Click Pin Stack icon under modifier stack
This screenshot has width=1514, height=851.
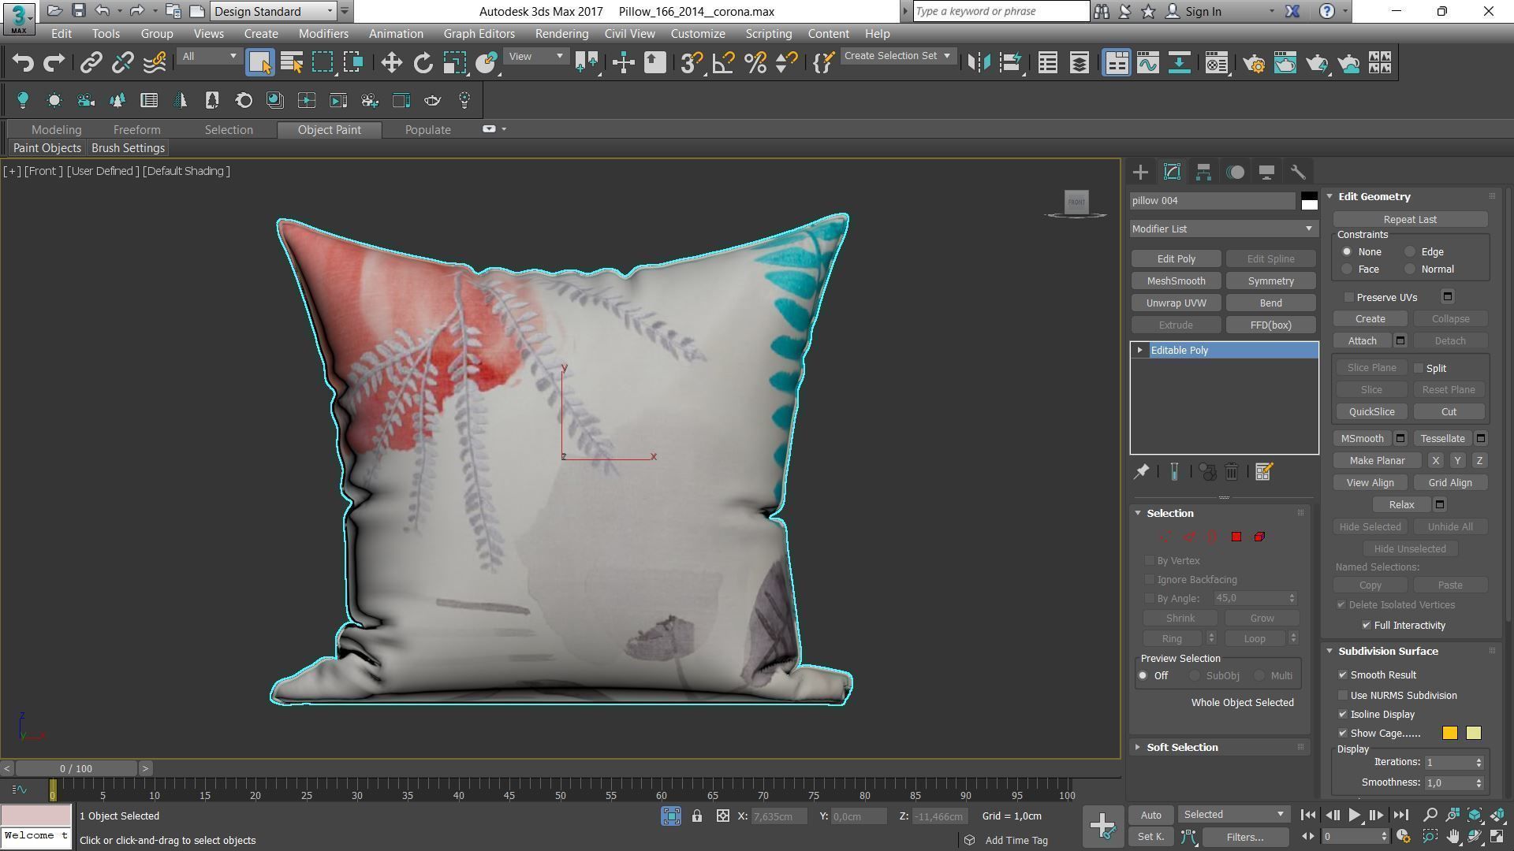point(1141,472)
